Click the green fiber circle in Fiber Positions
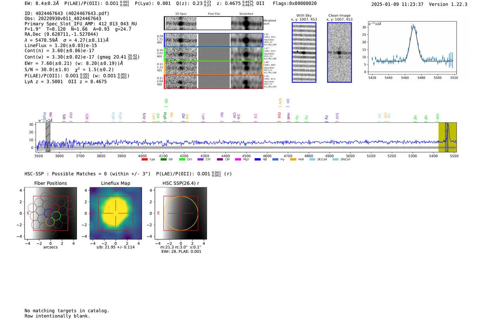This screenshot has height=335, width=492. 56,216
